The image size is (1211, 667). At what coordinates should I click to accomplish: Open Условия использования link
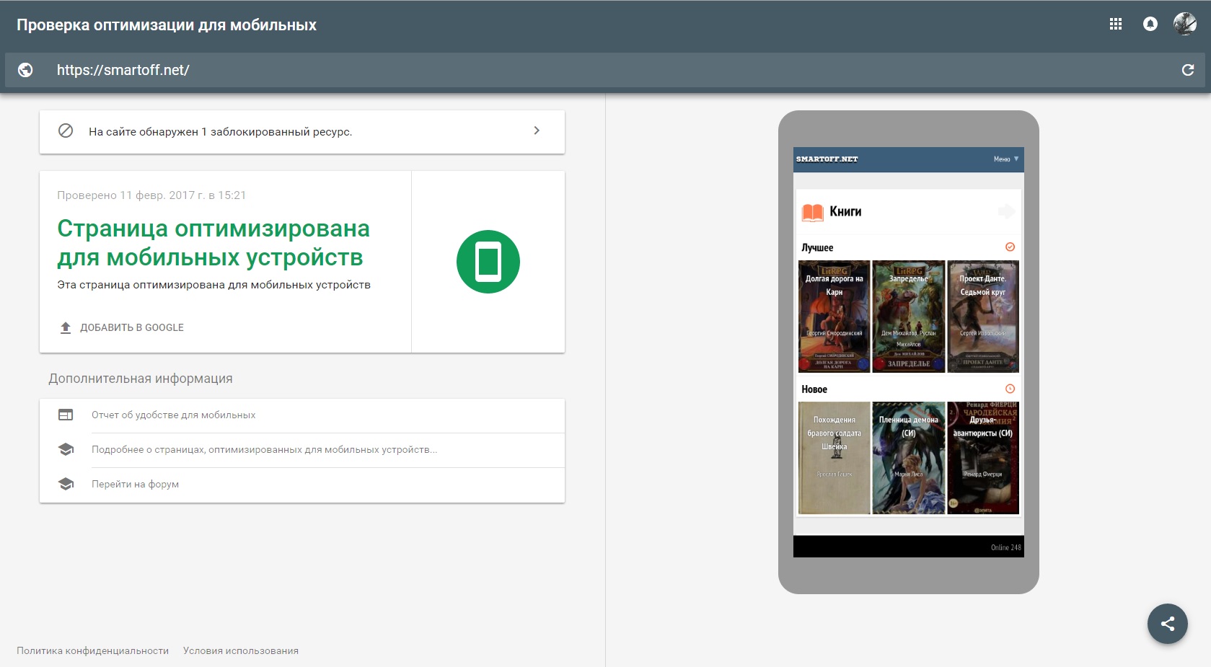(240, 650)
